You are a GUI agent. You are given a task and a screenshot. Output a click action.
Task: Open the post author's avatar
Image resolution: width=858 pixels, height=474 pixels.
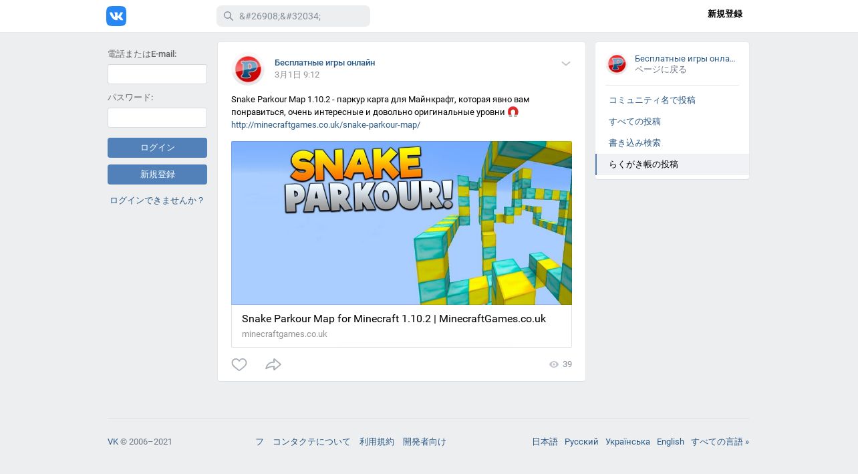(x=248, y=70)
